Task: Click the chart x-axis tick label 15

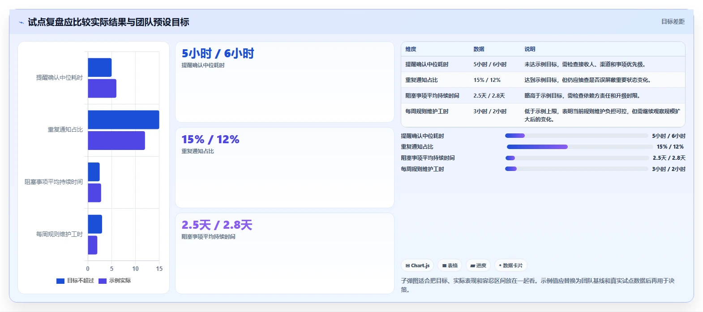Action: (159, 269)
